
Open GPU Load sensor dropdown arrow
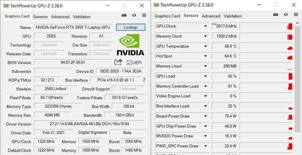tap(206, 76)
